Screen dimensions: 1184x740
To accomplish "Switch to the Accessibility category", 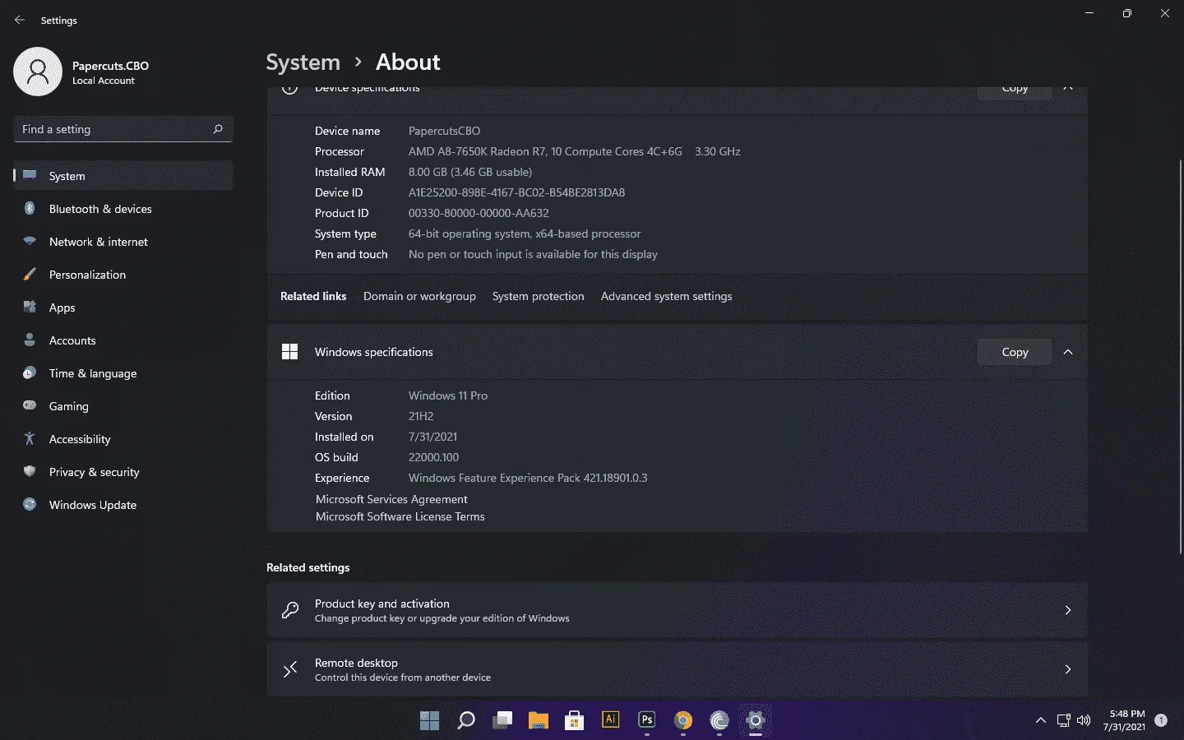I will 123,439.
